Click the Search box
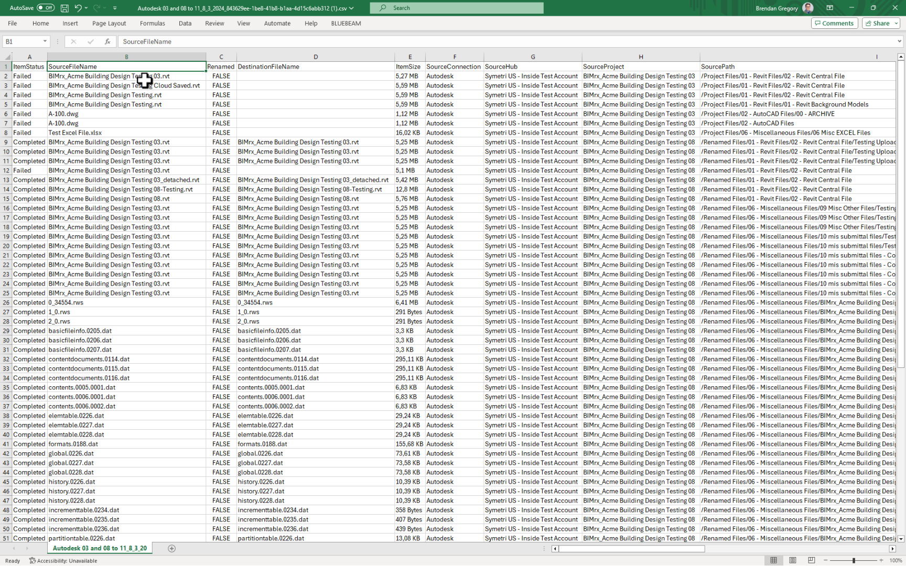This screenshot has width=906, height=566. [457, 8]
